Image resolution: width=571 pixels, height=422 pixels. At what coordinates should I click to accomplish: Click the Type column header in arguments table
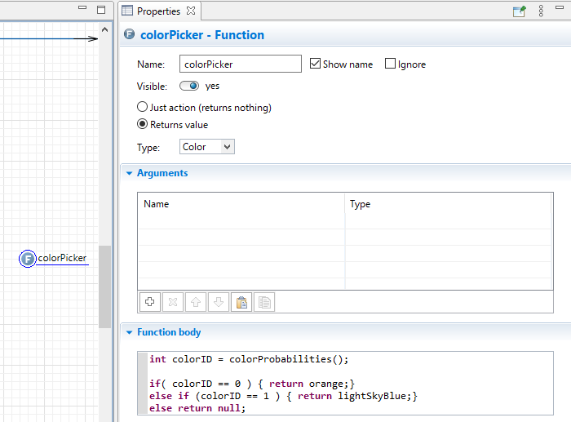click(x=449, y=204)
